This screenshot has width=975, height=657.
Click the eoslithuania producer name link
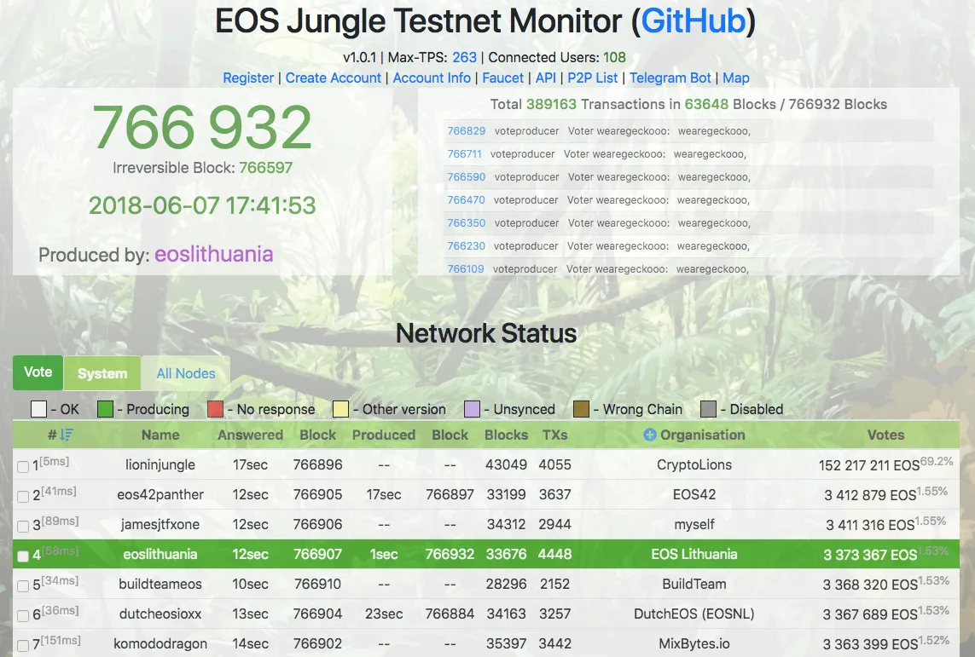click(x=214, y=254)
